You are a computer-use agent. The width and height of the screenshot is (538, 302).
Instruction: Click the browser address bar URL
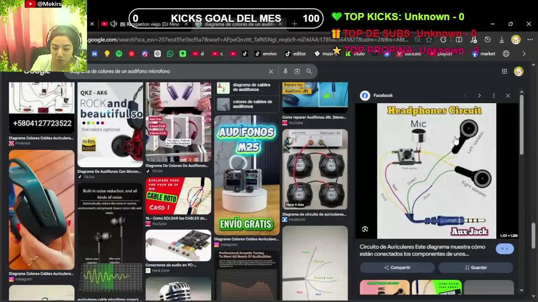[248, 40]
